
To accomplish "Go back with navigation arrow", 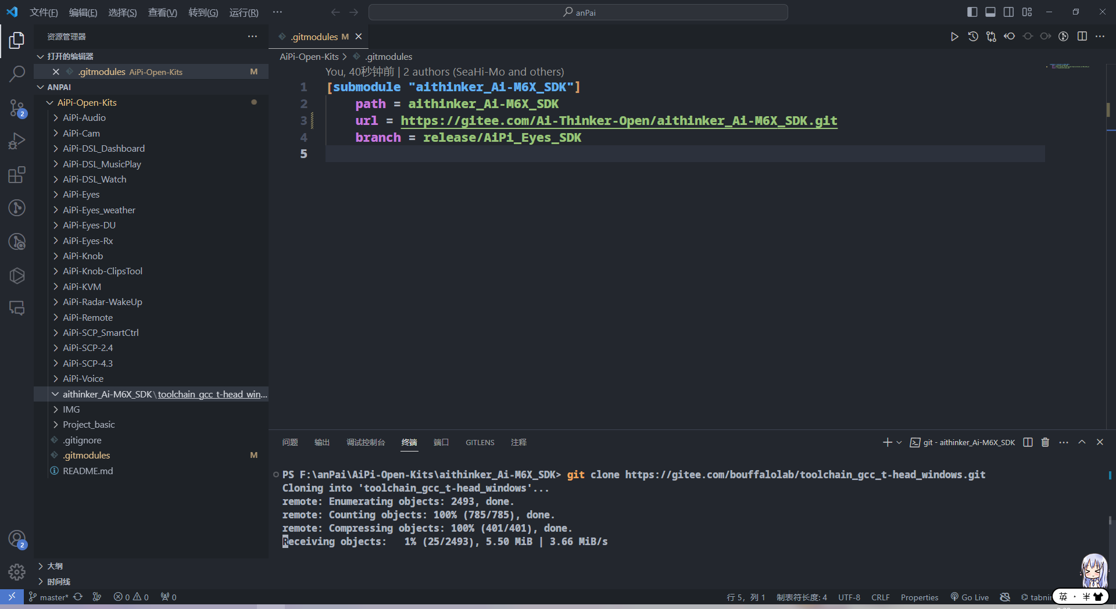I will coord(335,12).
